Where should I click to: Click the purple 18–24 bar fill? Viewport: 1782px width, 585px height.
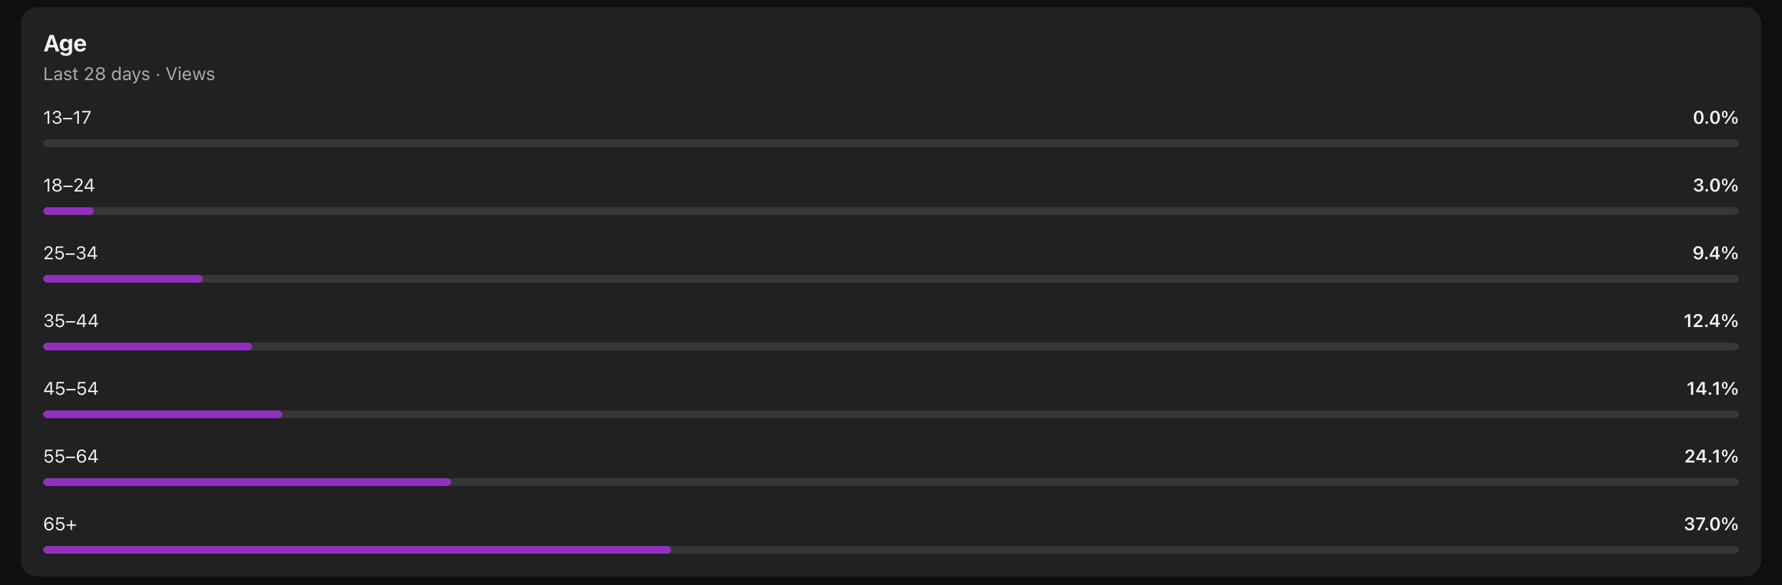pyautogui.click(x=68, y=210)
